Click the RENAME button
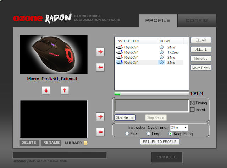The width and height of the screenshot is (227, 168). [51, 143]
